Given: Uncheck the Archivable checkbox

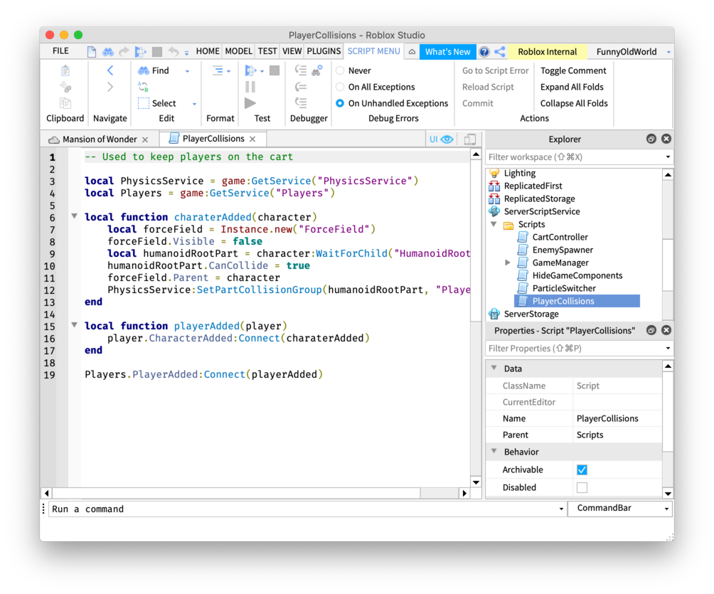Looking at the screenshot, I should [x=582, y=470].
